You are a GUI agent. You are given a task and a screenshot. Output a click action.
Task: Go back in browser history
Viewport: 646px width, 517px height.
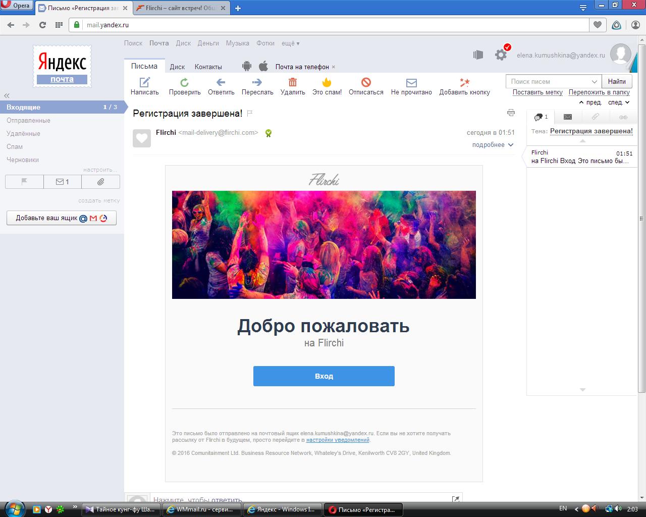[11, 25]
